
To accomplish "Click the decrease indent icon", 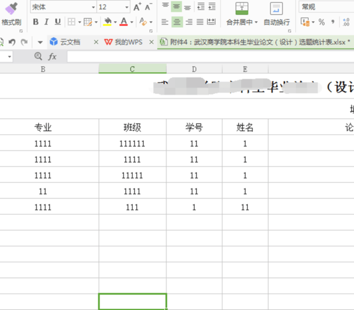I will coord(201,6).
